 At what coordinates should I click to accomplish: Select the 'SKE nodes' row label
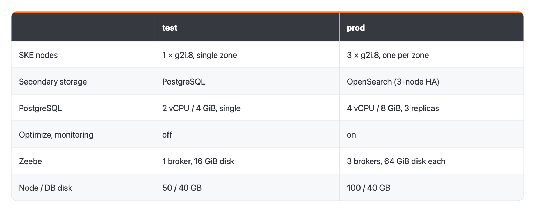pos(38,55)
